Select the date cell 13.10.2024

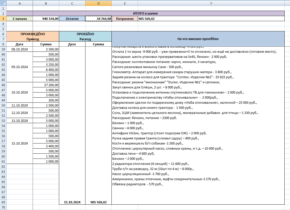click(x=20, y=121)
